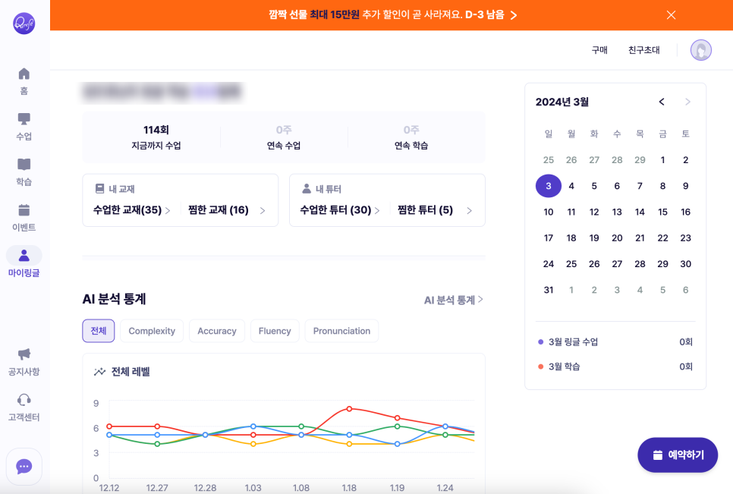Open 찜한 교재 (16) list
This screenshot has height=494, width=733.
(227, 210)
